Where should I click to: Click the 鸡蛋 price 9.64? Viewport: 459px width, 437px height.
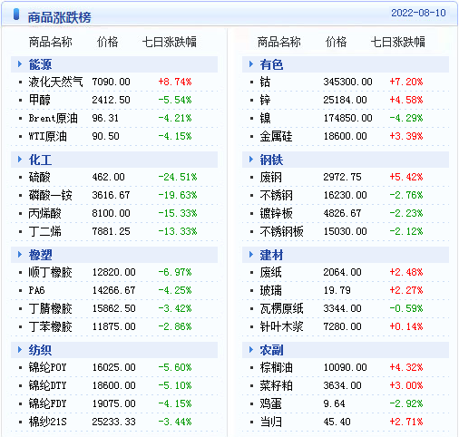[334, 403]
